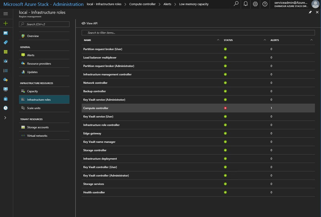Click the View API button
This screenshot has width=321, height=217.
[x=90, y=23]
